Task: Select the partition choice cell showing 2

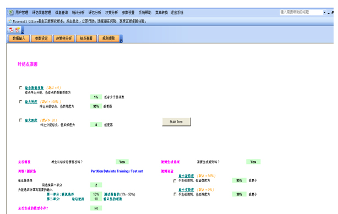Action: (x=96, y=185)
